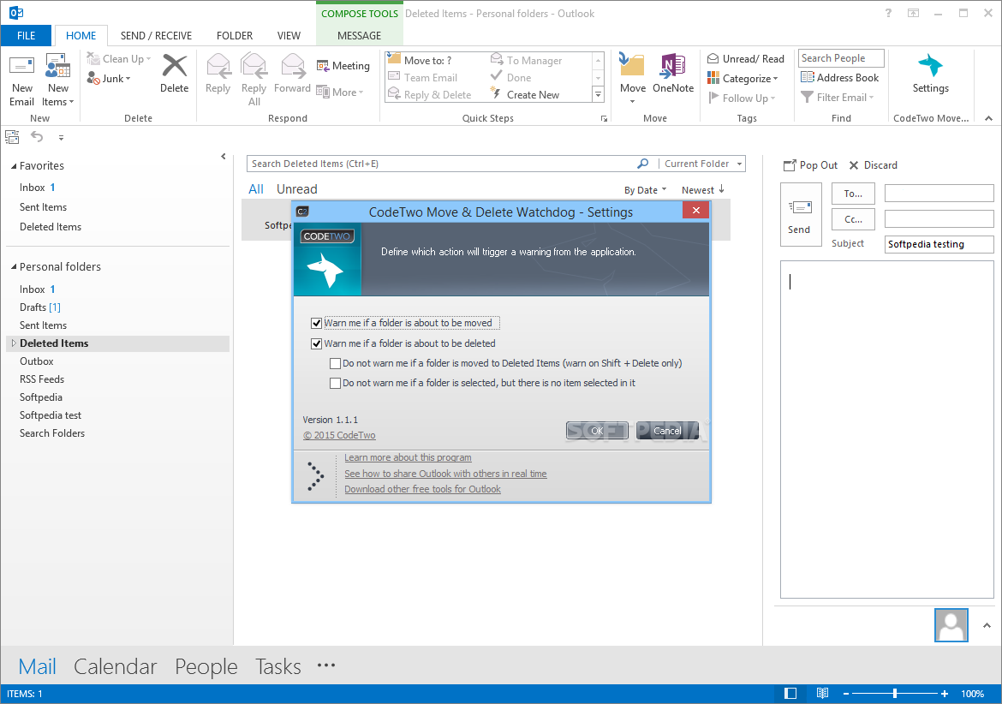Switch to the FOLDER tab

235,36
